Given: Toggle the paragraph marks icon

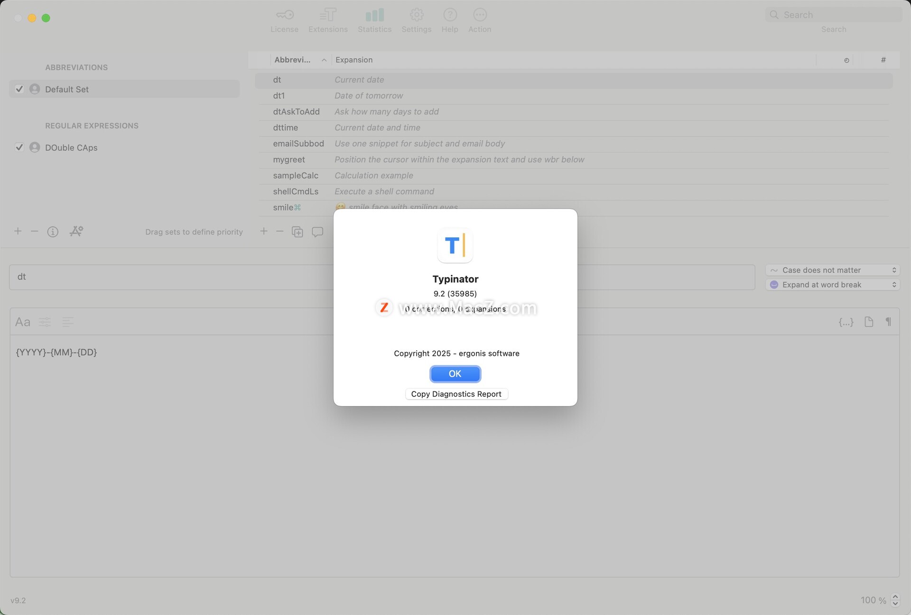Looking at the screenshot, I should point(888,322).
